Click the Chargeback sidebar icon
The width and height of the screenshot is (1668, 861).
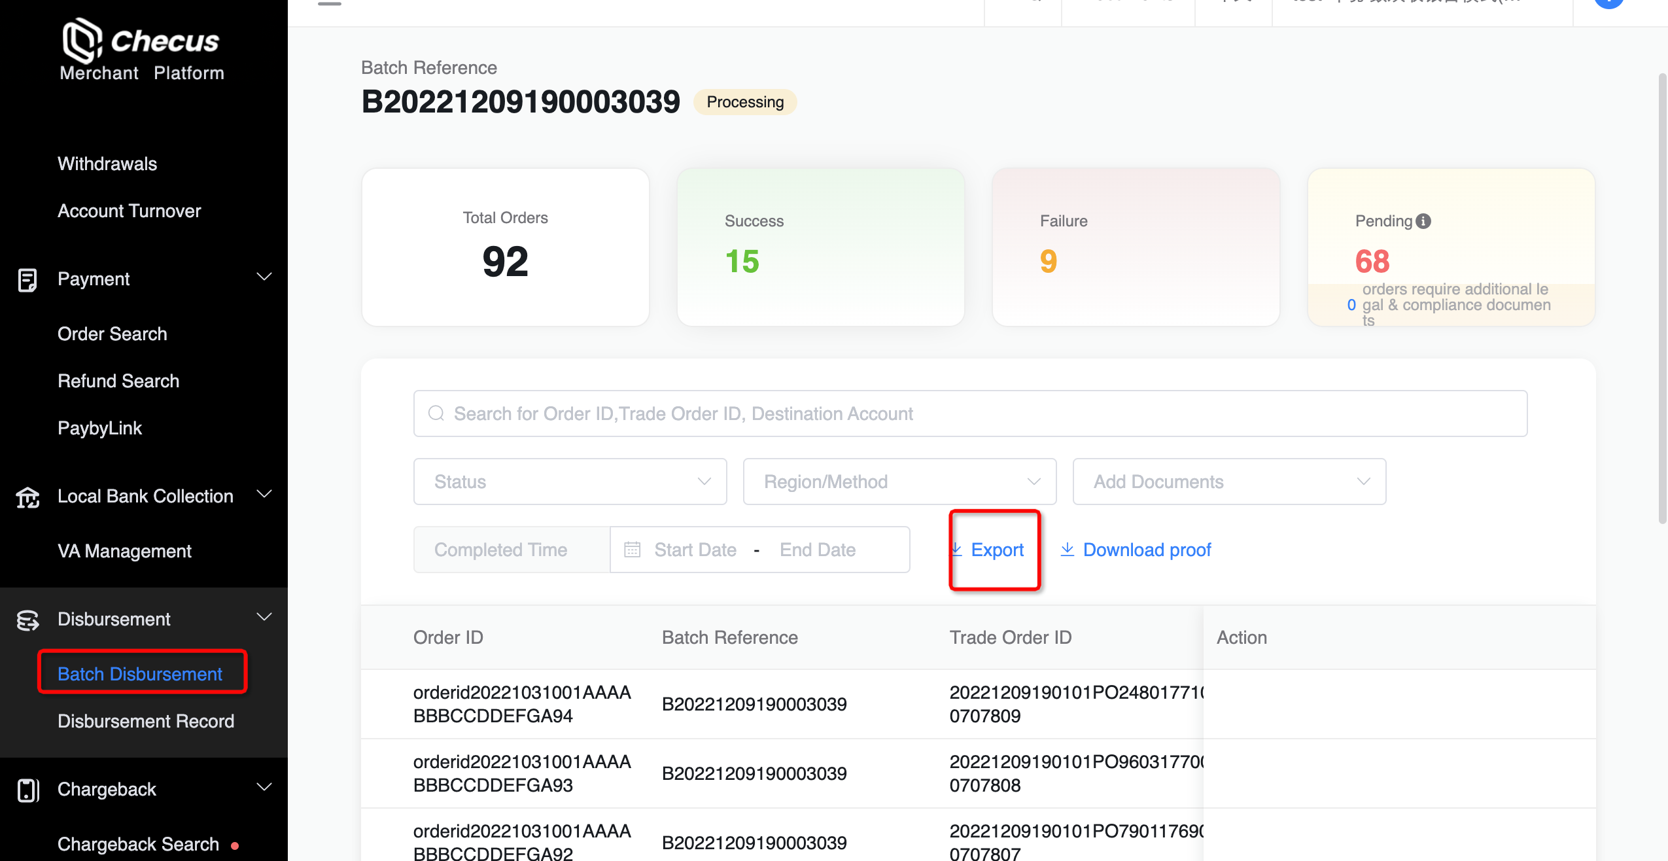point(27,790)
